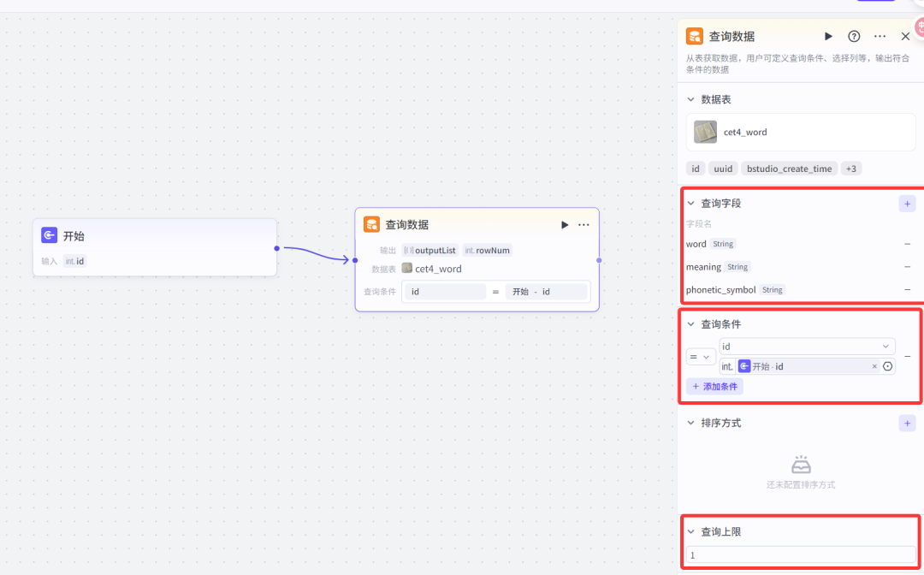Open the equals operator dropdown
The width and height of the screenshot is (924, 575).
(701, 357)
